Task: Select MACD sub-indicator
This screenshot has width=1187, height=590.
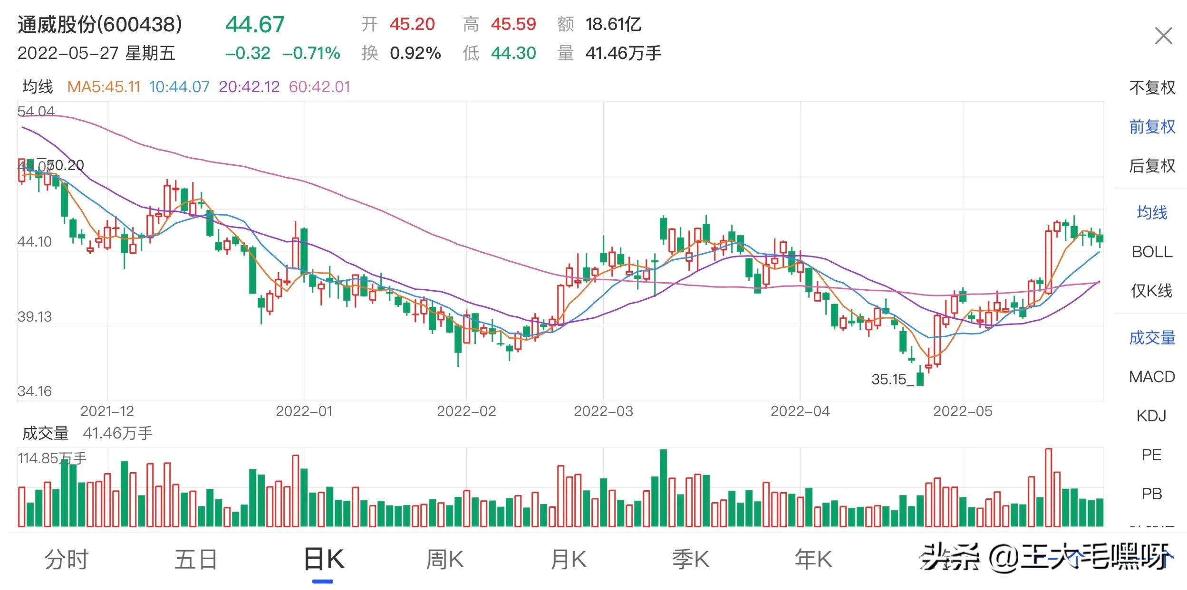Action: pyautogui.click(x=1152, y=377)
